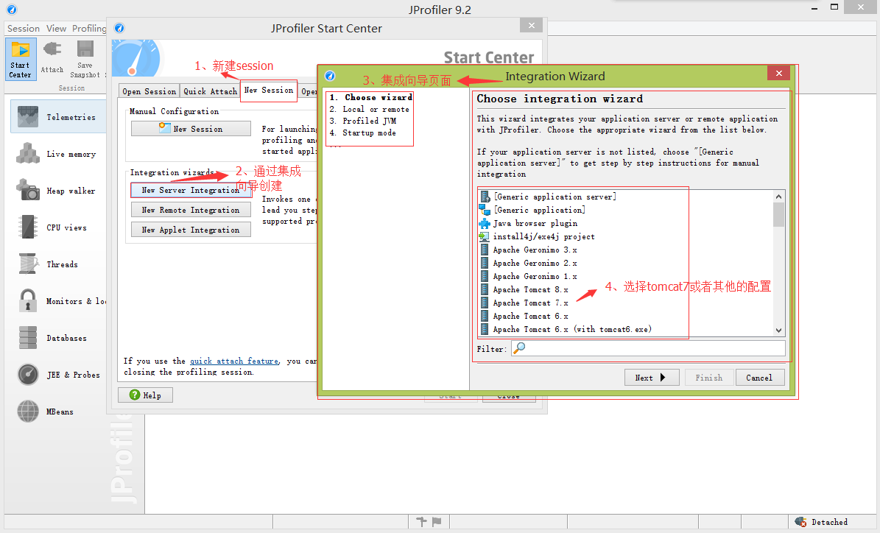Image resolution: width=880 pixels, height=533 pixels.
Task: Click the wizard list scrollbar thumb
Action: [778, 215]
